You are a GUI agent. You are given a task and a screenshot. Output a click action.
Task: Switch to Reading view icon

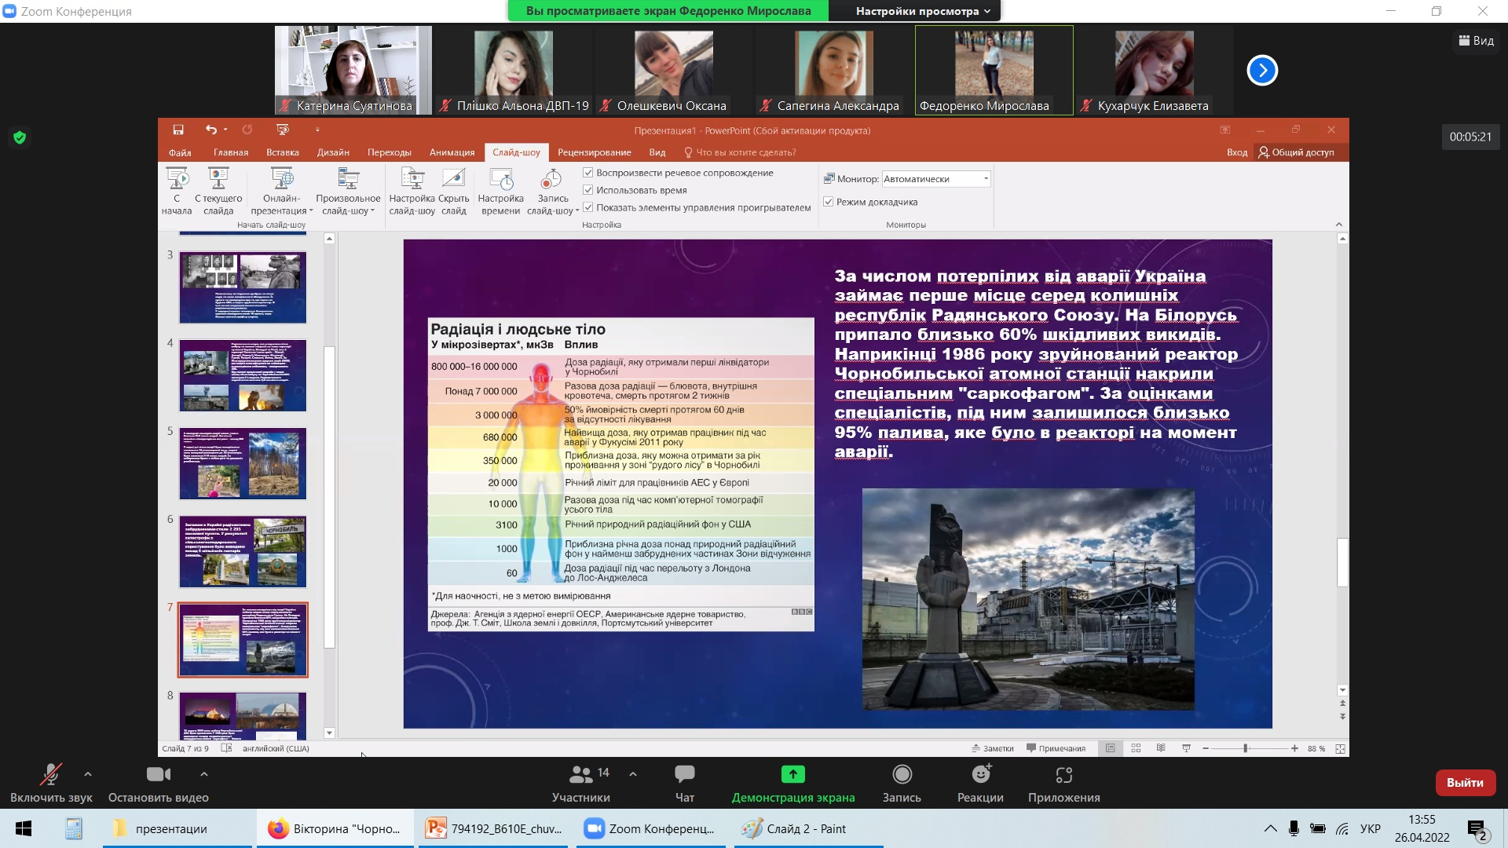tap(1161, 748)
